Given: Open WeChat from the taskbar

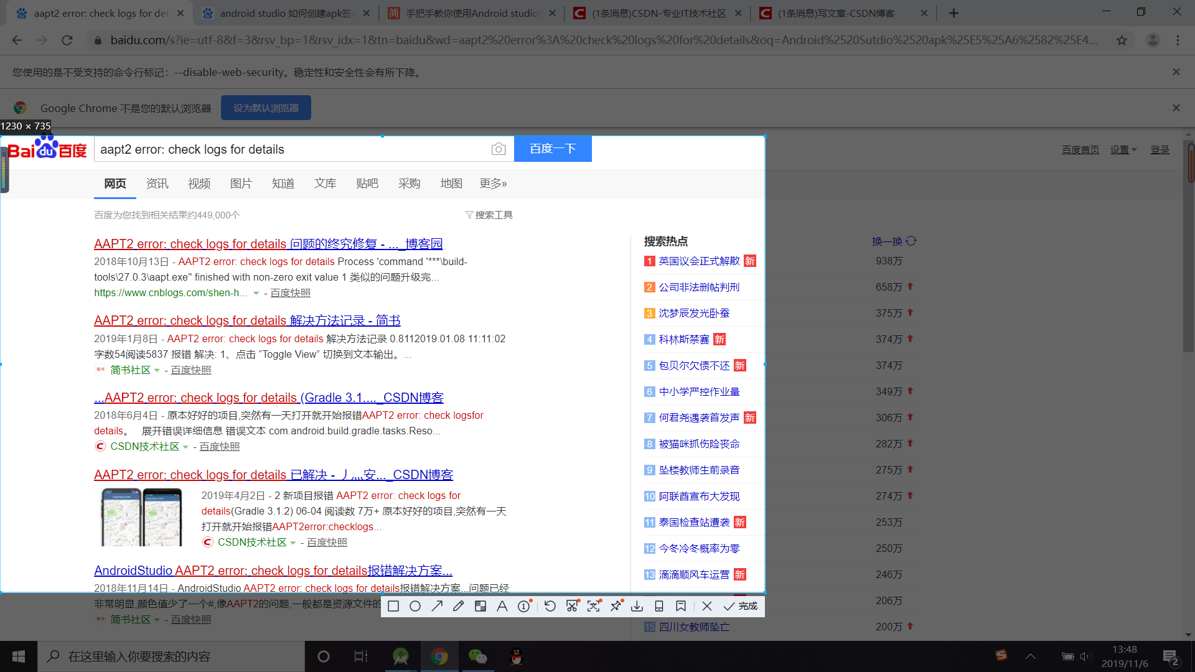Looking at the screenshot, I should tap(477, 656).
